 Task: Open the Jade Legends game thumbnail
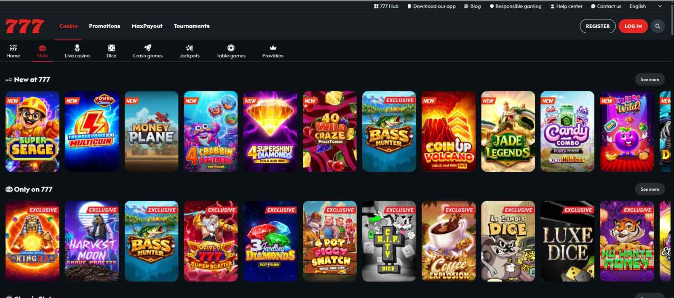click(508, 131)
